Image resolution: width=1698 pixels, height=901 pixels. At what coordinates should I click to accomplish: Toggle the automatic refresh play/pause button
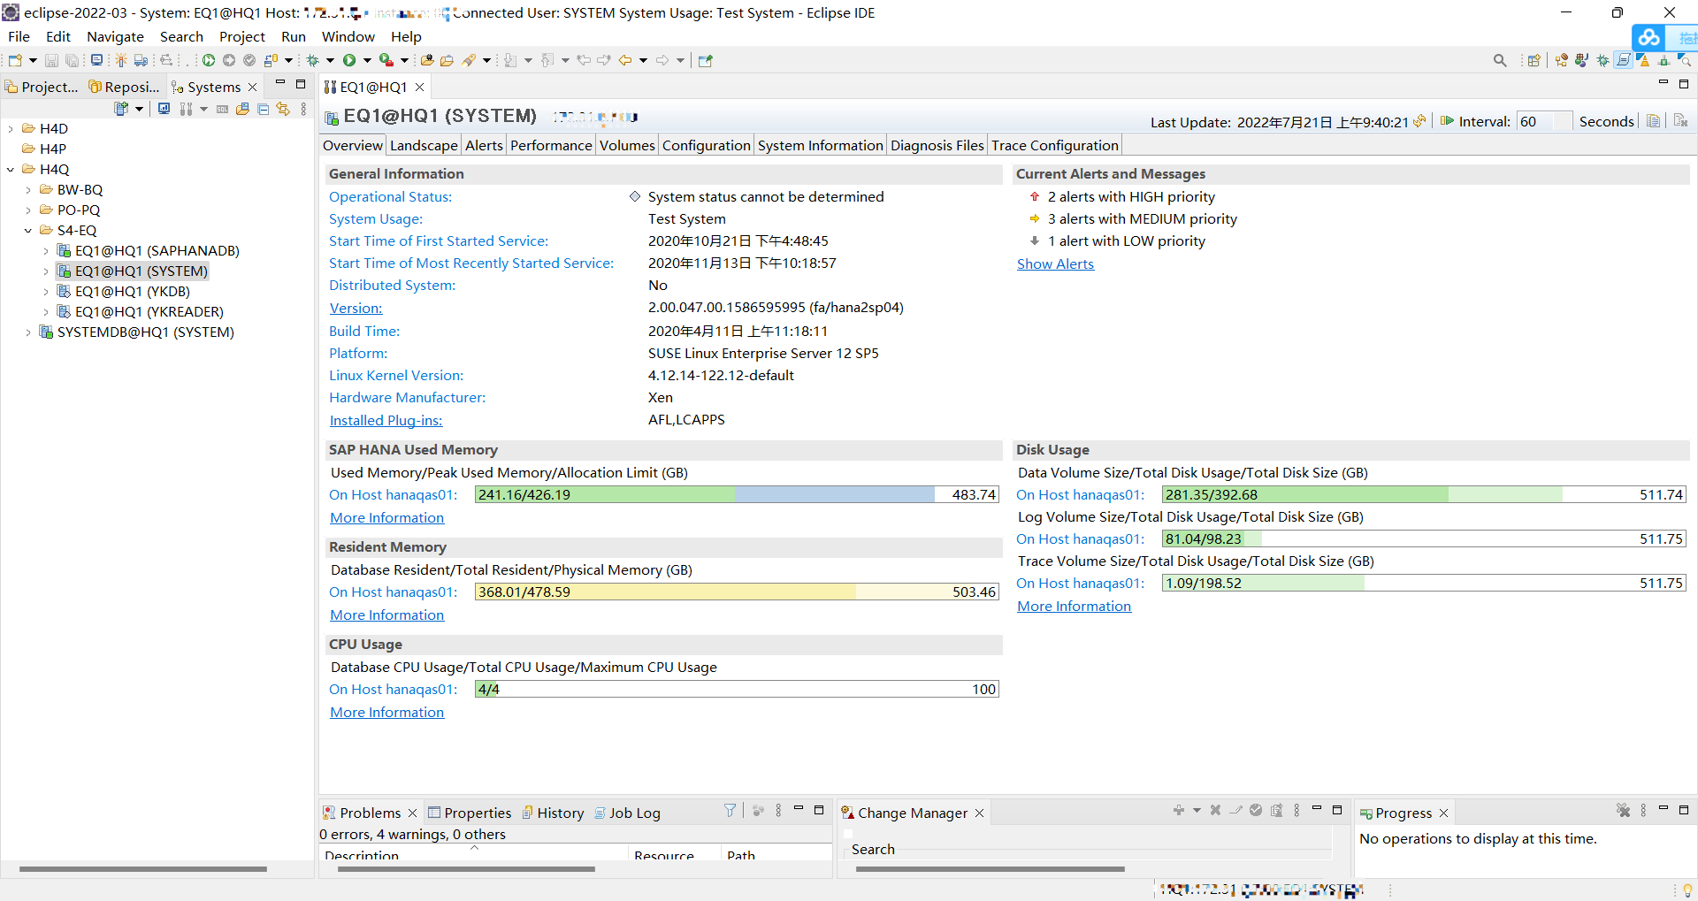1447,121
